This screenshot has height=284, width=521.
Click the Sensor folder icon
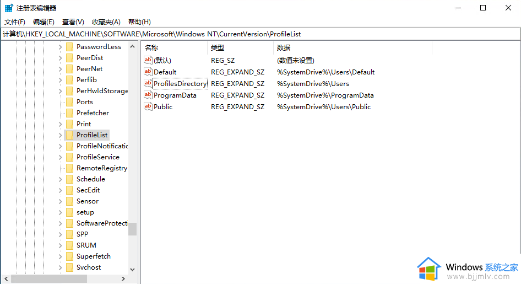(69, 201)
